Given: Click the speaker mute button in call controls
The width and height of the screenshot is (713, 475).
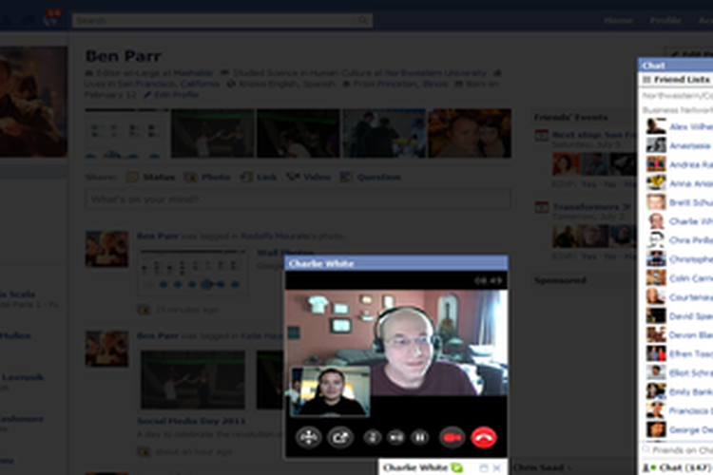Looking at the screenshot, I should (x=395, y=438).
